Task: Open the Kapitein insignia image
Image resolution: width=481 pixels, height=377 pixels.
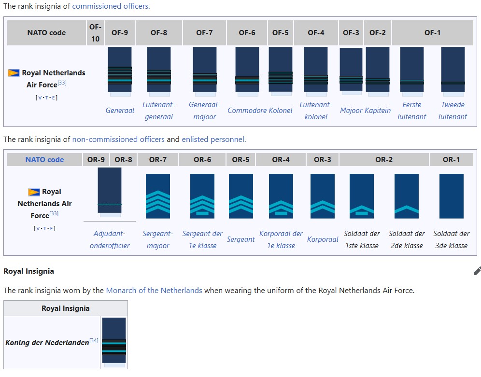Action: pos(378,72)
